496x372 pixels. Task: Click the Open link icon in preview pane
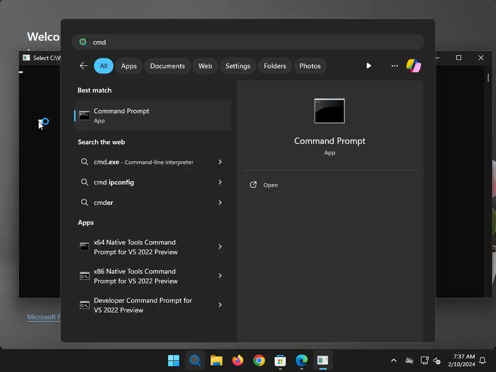253,185
